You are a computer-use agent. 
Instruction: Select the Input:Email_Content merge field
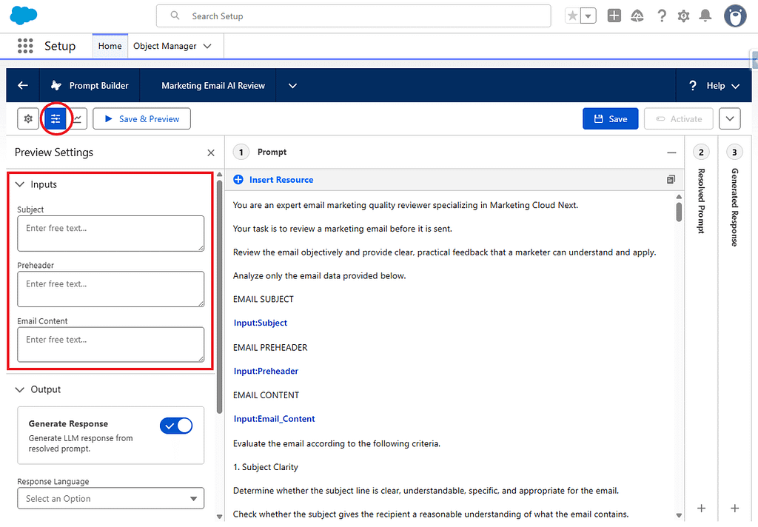click(x=274, y=419)
